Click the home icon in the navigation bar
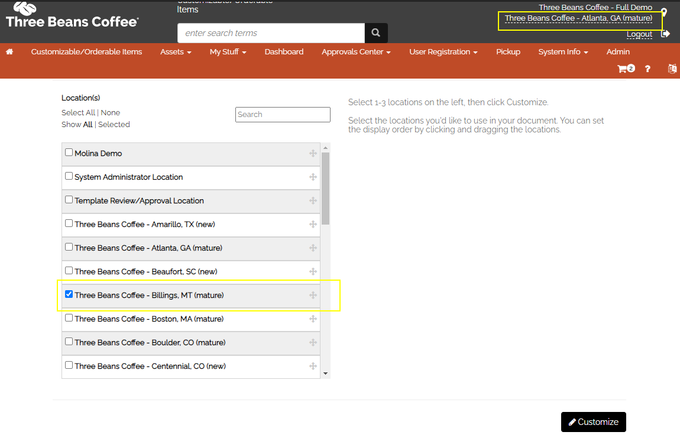 (x=9, y=52)
